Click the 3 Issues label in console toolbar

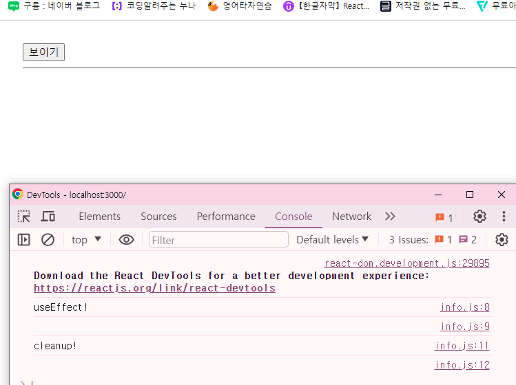409,240
